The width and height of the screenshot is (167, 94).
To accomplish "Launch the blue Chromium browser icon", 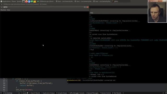I will [x=29, y=1].
